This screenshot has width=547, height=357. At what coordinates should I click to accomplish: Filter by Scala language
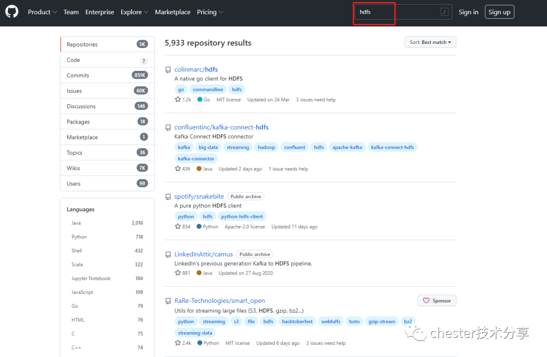tap(107, 264)
